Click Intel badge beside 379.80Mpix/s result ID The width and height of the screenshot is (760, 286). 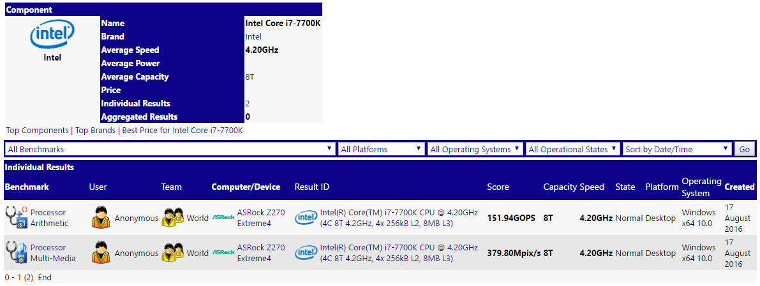306,253
